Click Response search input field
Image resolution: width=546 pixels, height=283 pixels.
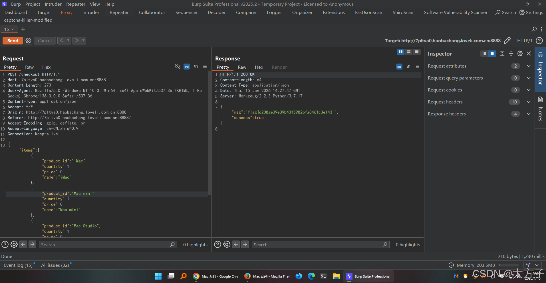click(321, 245)
